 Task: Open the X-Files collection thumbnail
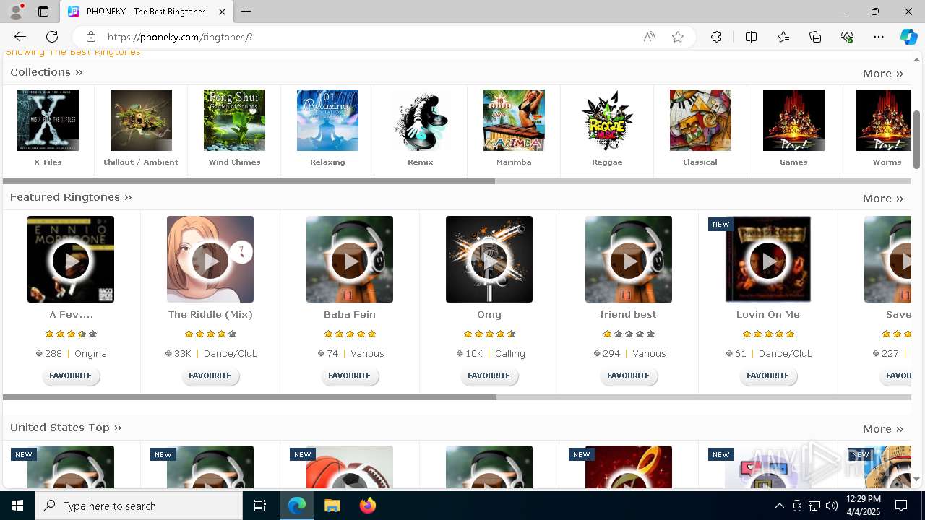click(x=48, y=120)
